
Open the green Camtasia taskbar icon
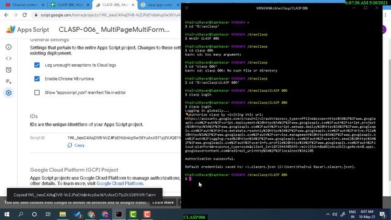133,215
